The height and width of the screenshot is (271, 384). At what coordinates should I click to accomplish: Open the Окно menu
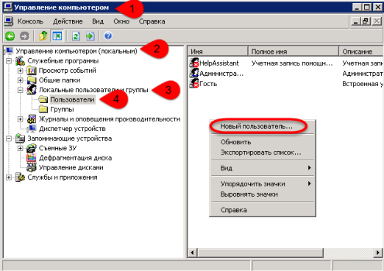[x=121, y=21]
